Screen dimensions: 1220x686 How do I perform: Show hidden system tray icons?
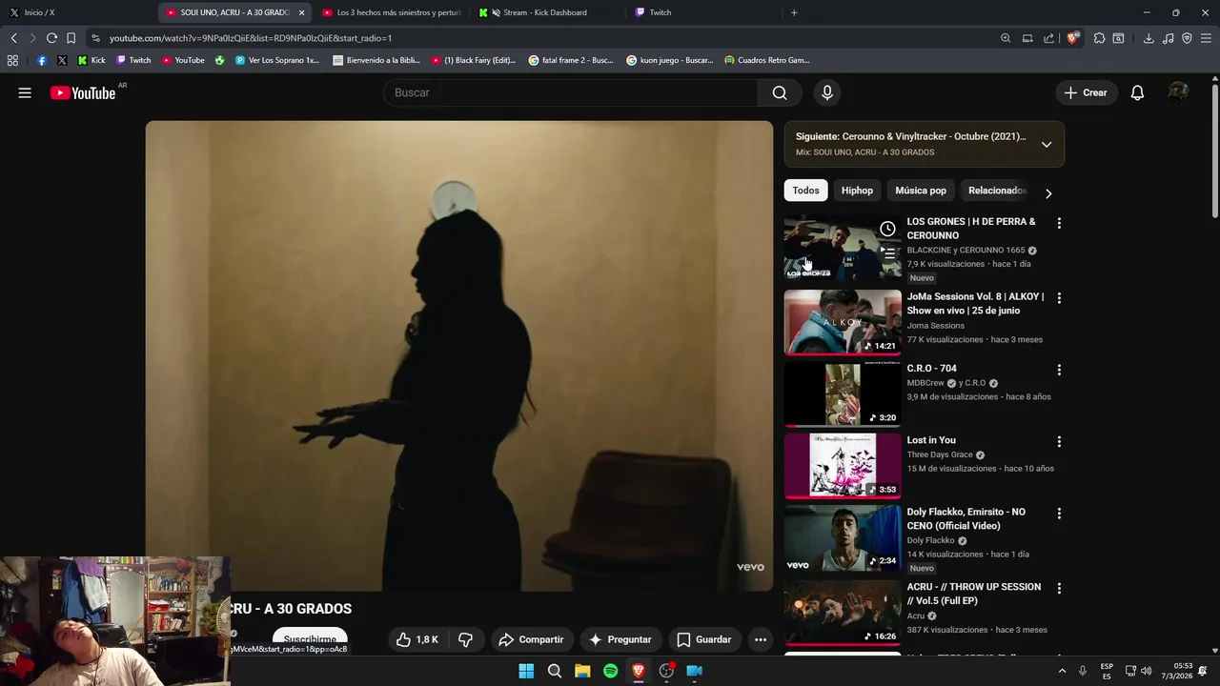tap(1062, 671)
